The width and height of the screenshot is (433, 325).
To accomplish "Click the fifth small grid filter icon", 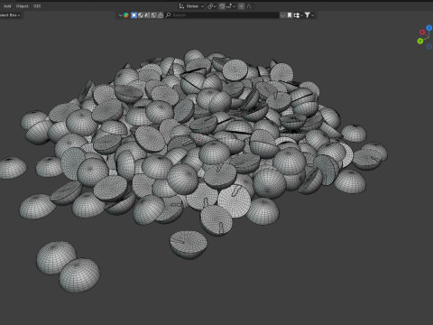I will [x=153, y=15].
